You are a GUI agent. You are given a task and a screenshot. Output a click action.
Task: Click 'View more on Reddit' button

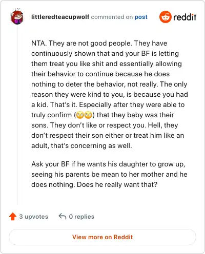pyautogui.click(x=102, y=237)
